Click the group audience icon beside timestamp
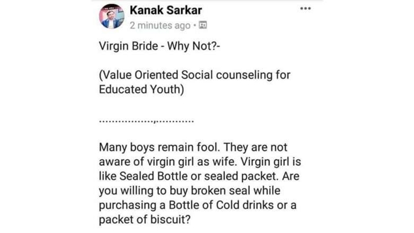Image resolution: width=414 pixels, height=233 pixels. 202,25
